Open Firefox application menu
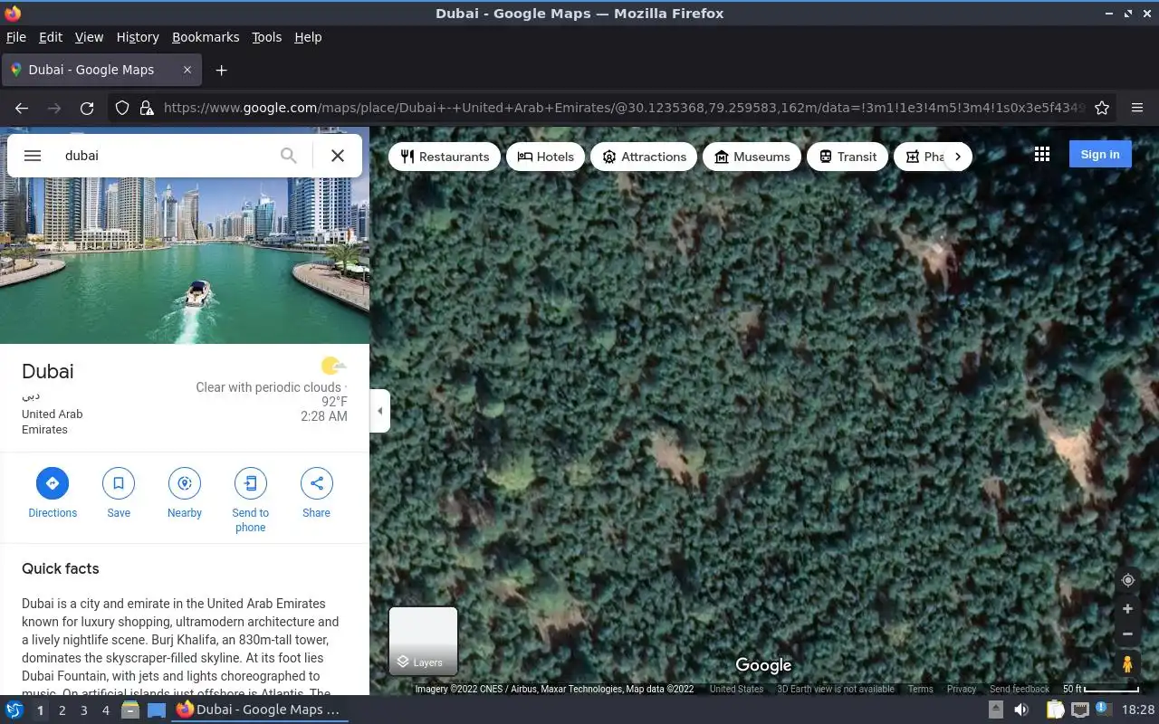 pyautogui.click(x=1137, y=108)
